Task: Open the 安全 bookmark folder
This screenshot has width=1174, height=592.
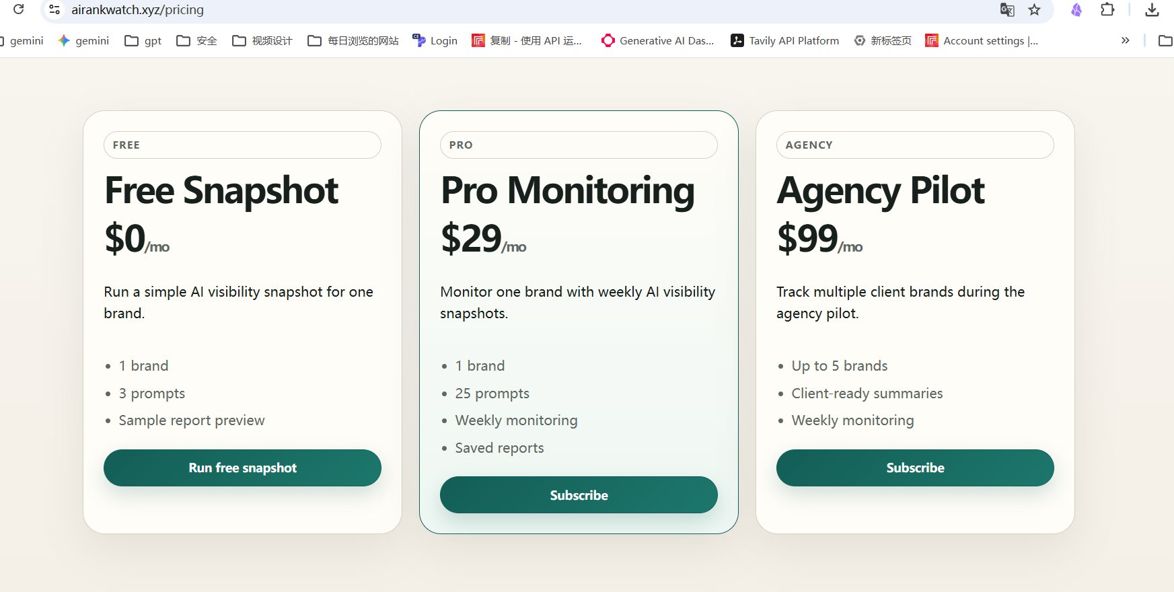Action: tap(196, 40)
